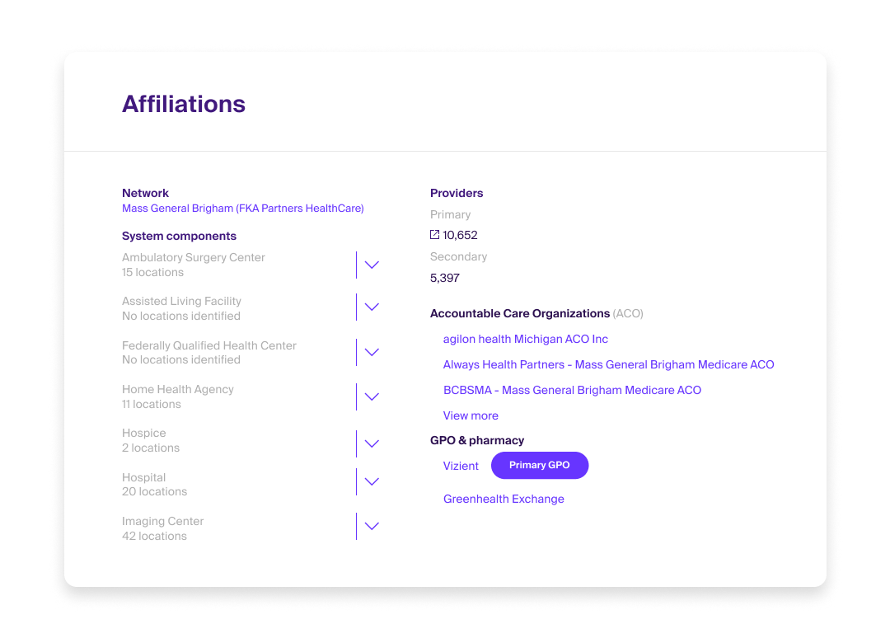Screen dimensions: 890x638
Task: Open the Vizient GPO link
Action: (x=461, y=466)
